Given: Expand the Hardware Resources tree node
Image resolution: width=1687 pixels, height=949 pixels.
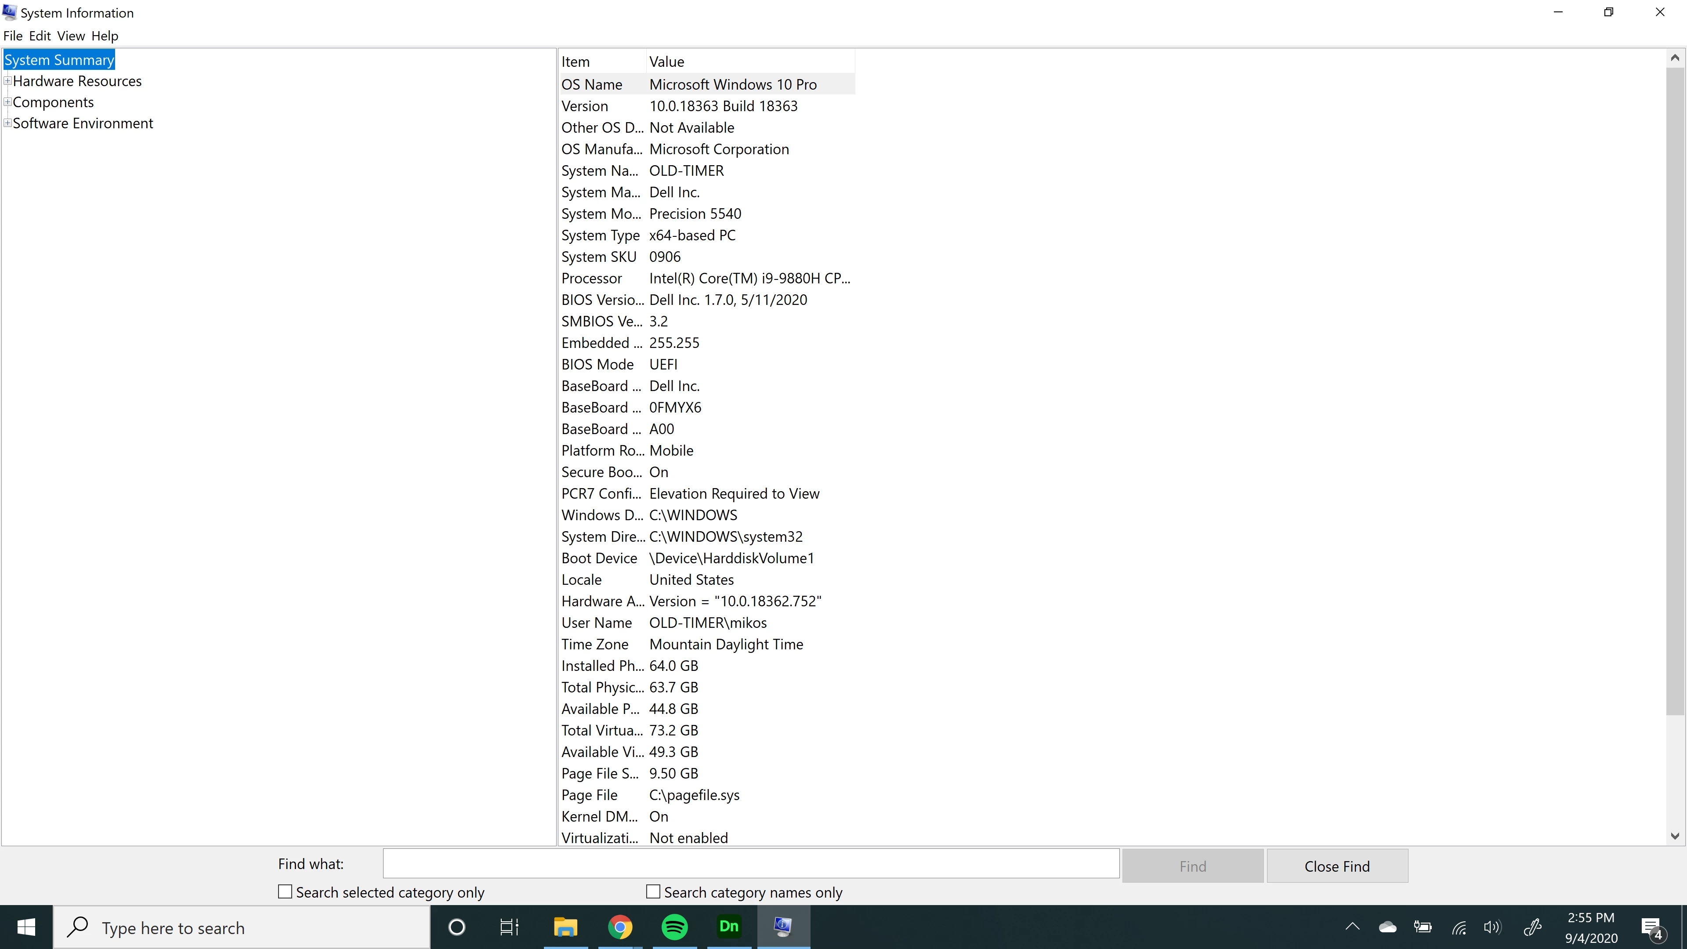Looking at the screenshot, I should pos(8,81).
